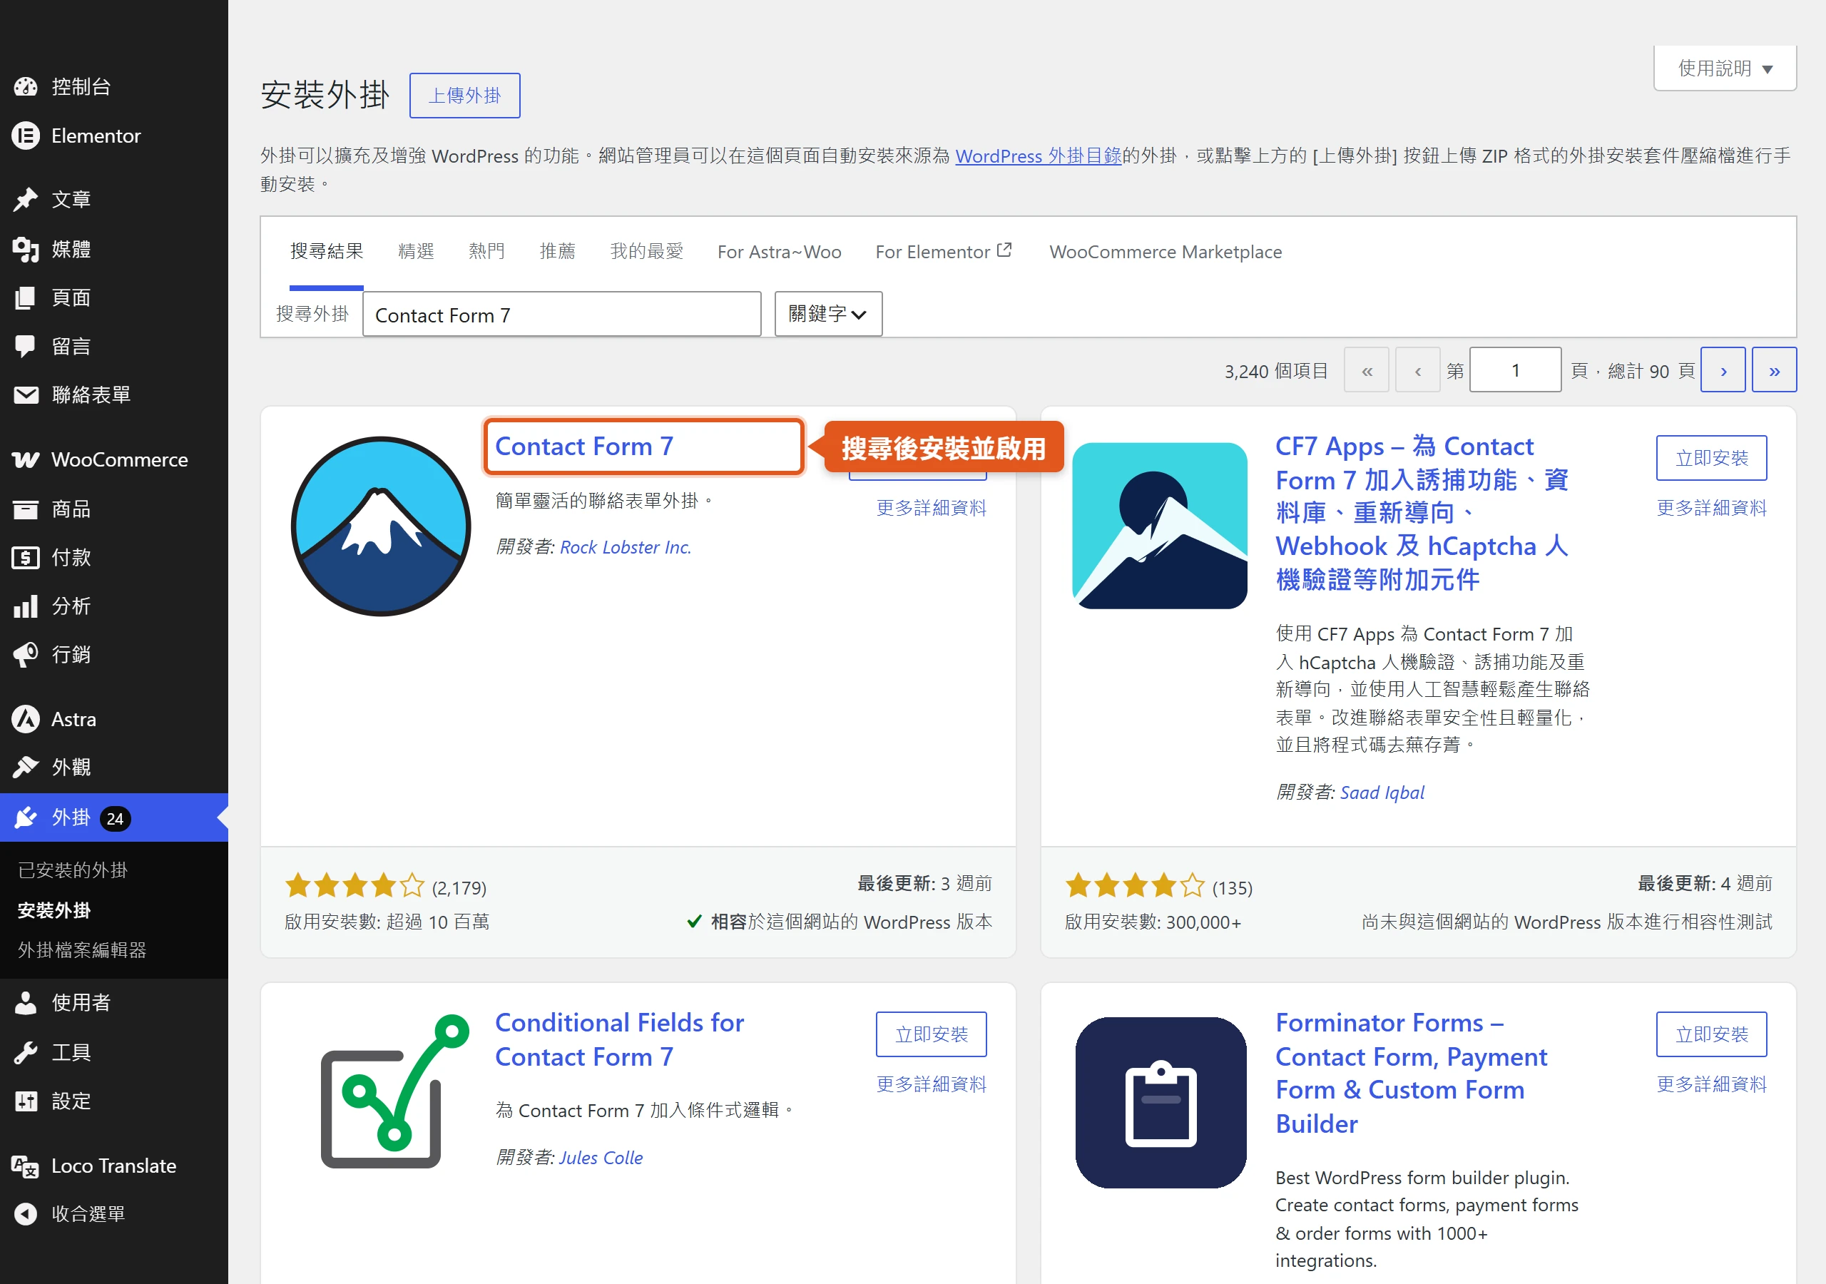Image resolution: width=1826 pixels, height=1284 pixels.
Task: Click the Astra theme icon
Action: (x=26, y=719)
